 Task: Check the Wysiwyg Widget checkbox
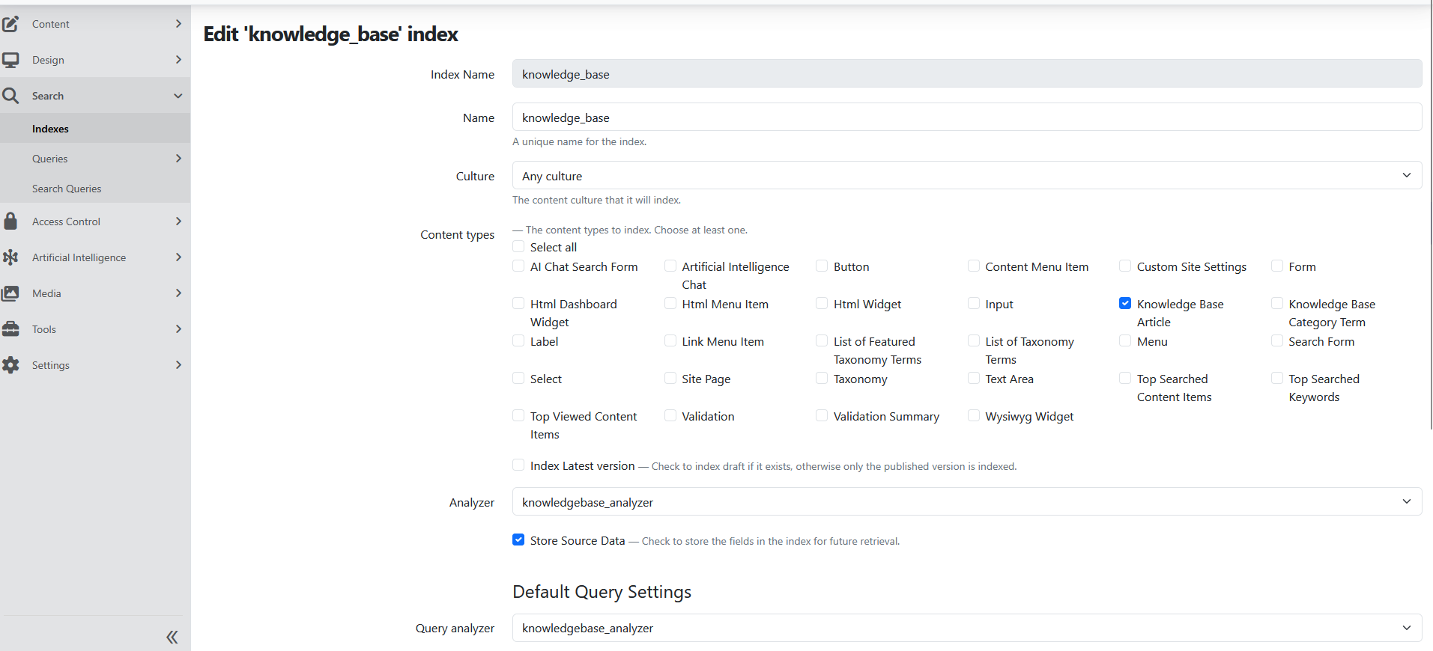[974, 415]
